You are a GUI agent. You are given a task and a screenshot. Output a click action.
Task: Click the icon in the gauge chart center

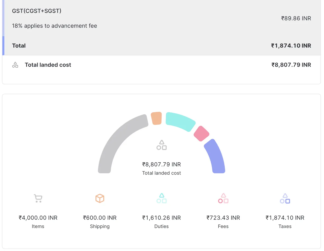pyautogui.click(x=161, y=145)
